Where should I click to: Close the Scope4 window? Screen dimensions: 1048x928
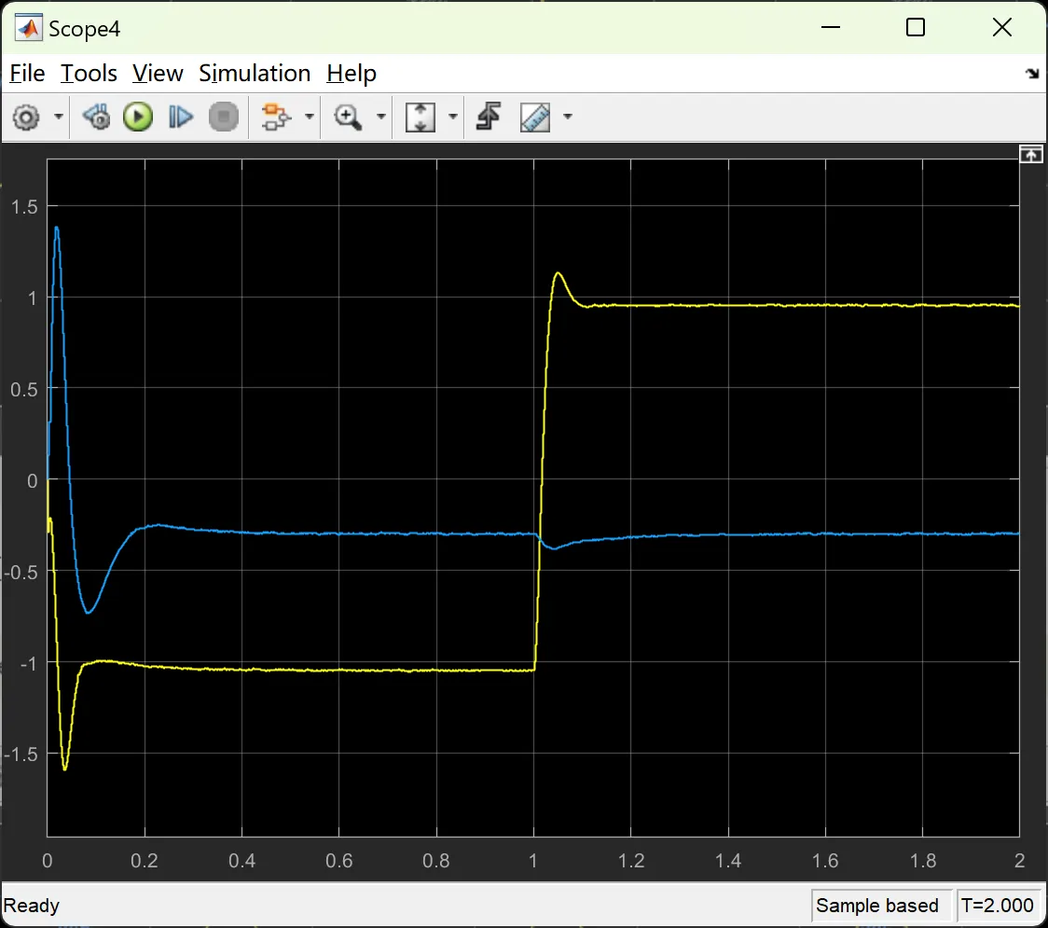tap(1002, 27)
